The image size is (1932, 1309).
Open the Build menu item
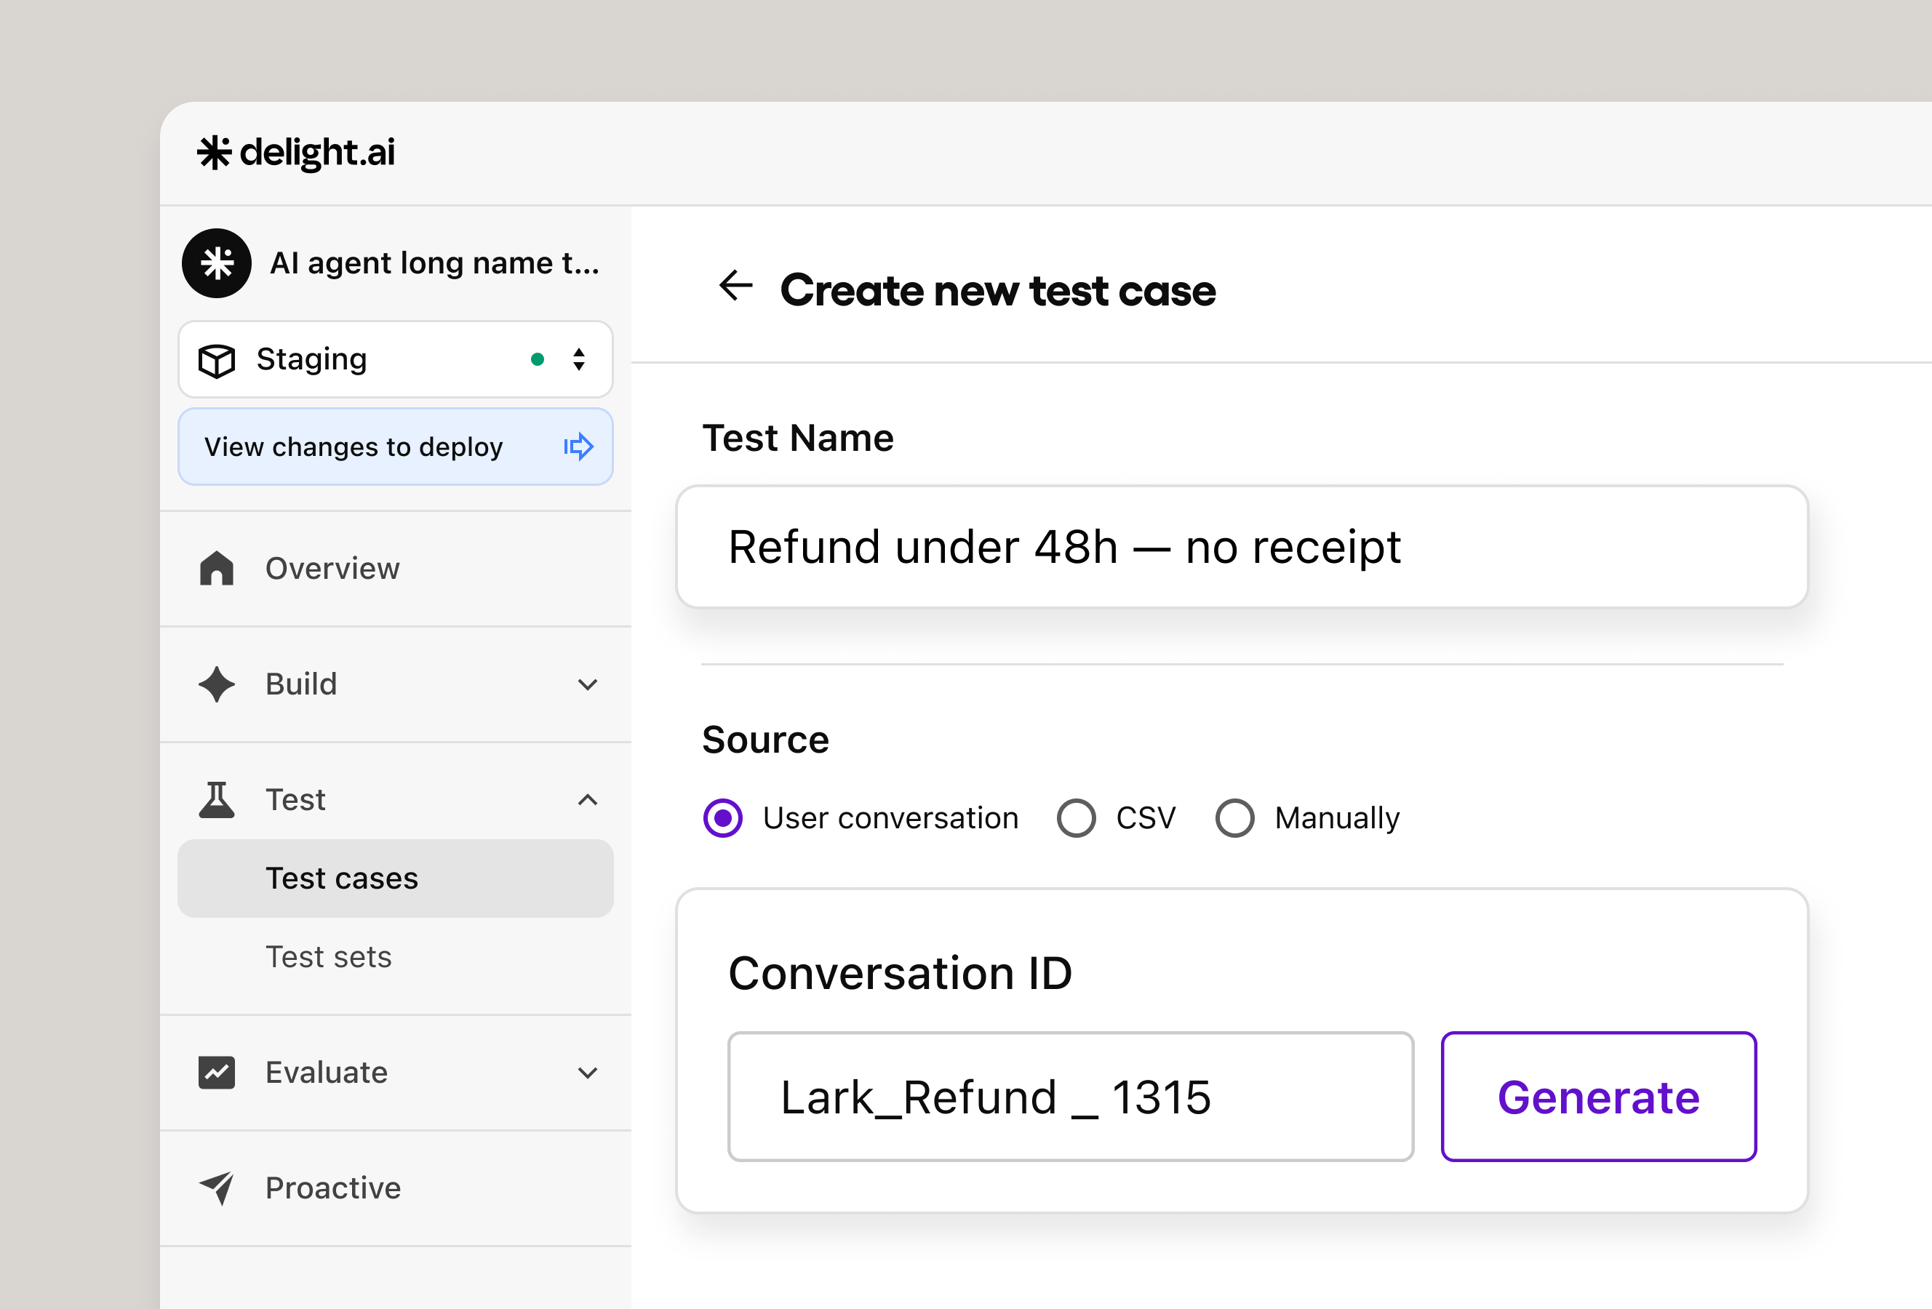[x=396, y=685]
